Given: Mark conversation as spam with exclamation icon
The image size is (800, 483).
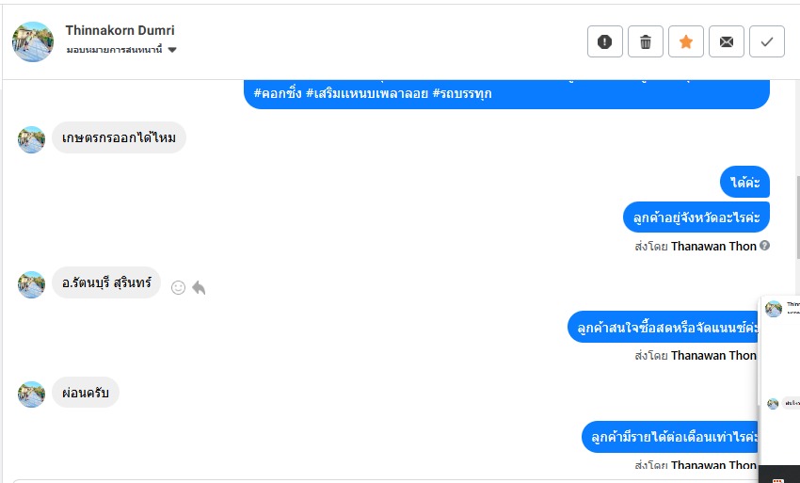Looking at the screenshot, I should point(604,41).
